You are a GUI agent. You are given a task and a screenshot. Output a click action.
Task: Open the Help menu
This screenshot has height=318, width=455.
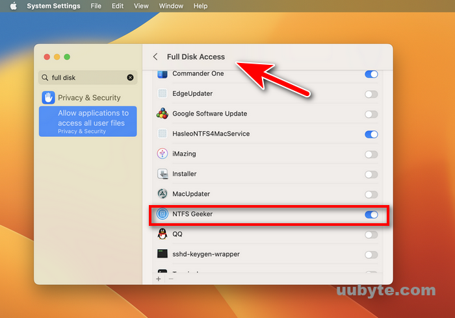pyautogui.click(x=200, y=6)
